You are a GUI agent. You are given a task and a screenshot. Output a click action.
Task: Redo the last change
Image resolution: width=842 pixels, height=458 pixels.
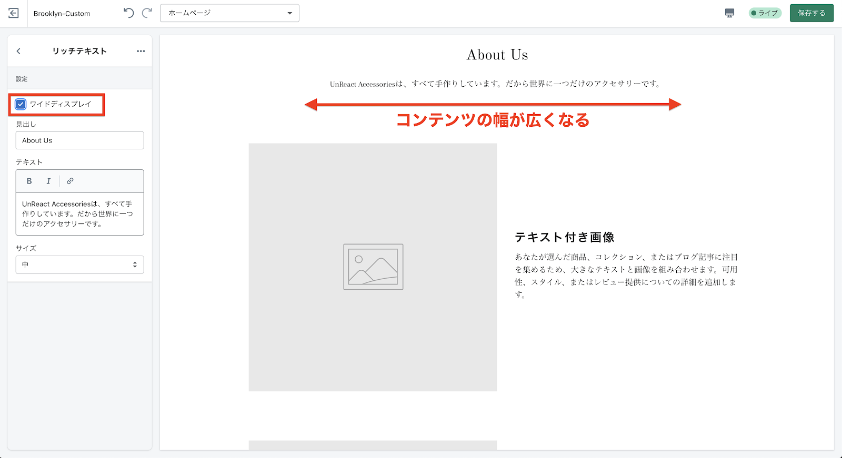click(147, 13)
